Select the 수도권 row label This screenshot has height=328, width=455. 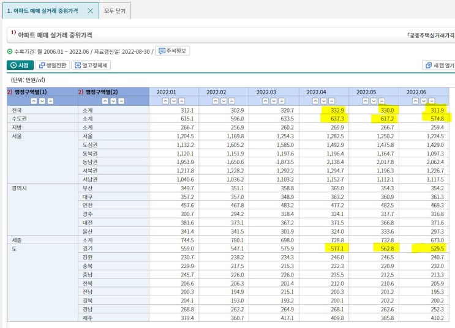pos(19,119)
